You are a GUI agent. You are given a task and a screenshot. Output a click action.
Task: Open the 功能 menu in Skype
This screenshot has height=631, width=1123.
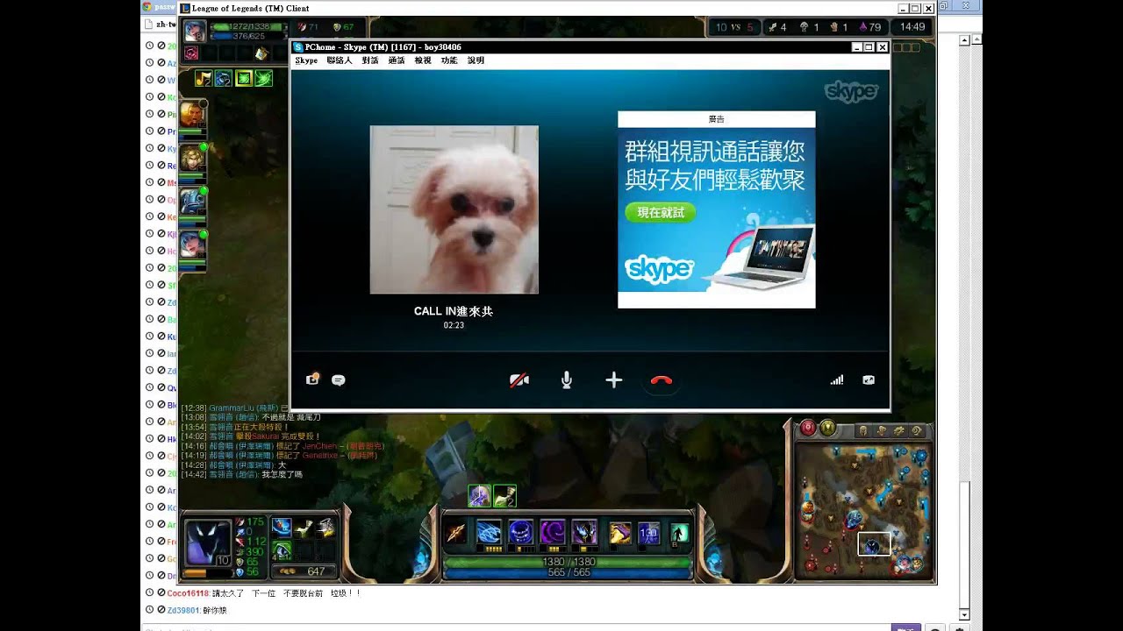449,61
